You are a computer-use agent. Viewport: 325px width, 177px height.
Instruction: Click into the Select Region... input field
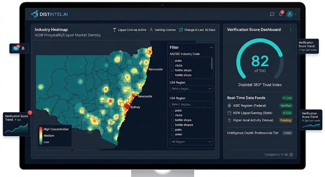191,104
